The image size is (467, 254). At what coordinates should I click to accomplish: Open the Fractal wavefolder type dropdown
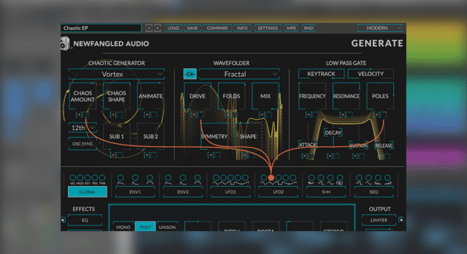[x=240, y=74]
